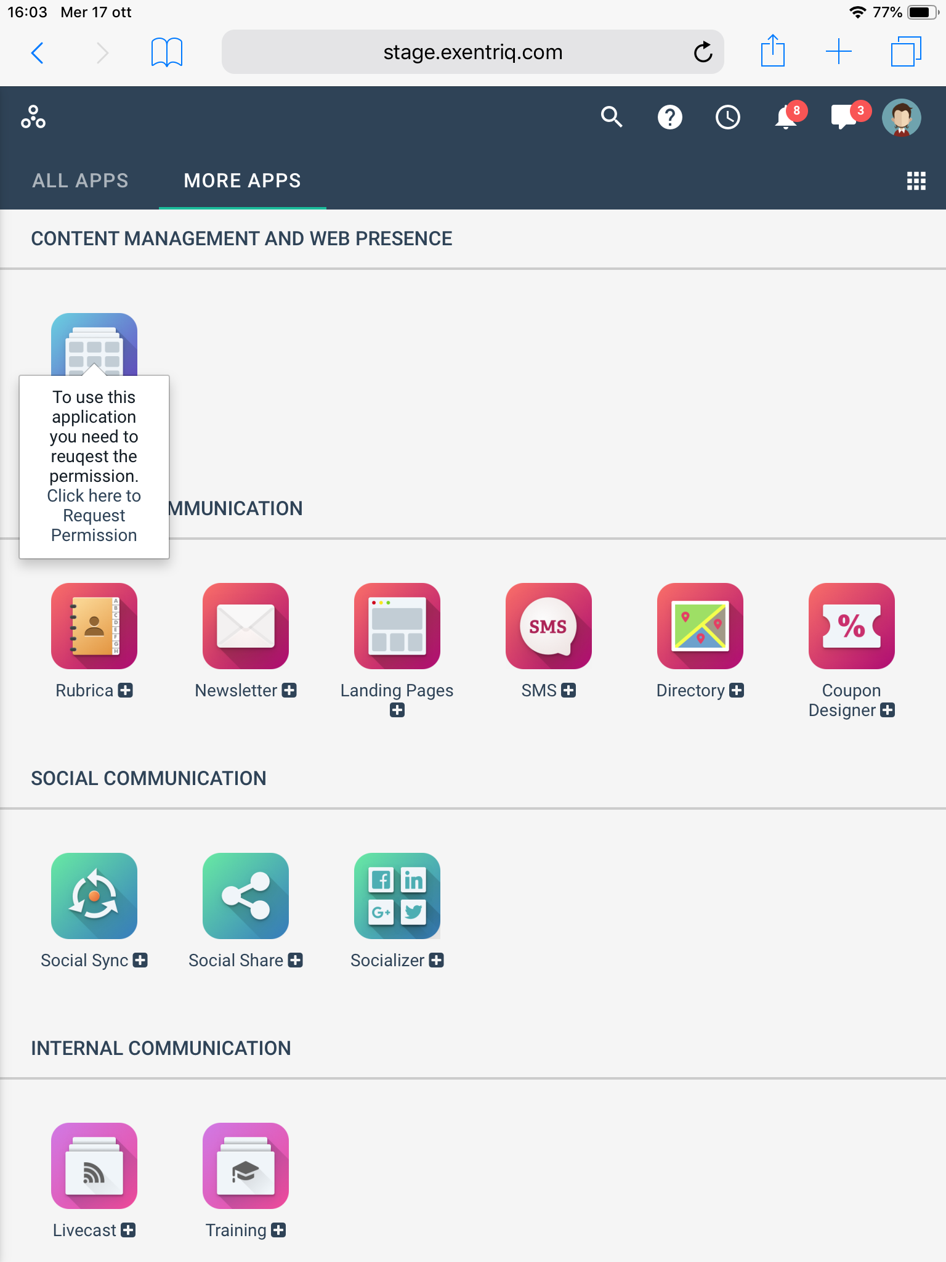The width and height of the screenshot is (946, 1262).
Task: Launch the Social Sync app
Action: [94, 896]
